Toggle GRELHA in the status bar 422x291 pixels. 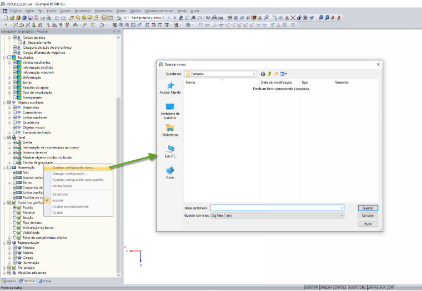click(325, 288)
